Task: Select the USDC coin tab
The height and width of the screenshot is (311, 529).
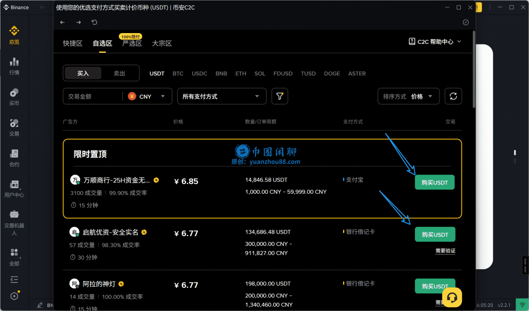Action: tap(199, 73)
